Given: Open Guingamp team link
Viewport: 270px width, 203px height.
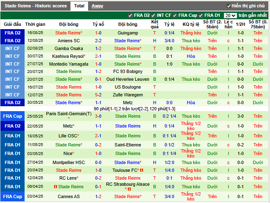Looking at the screenshot, I should point(128,33).
